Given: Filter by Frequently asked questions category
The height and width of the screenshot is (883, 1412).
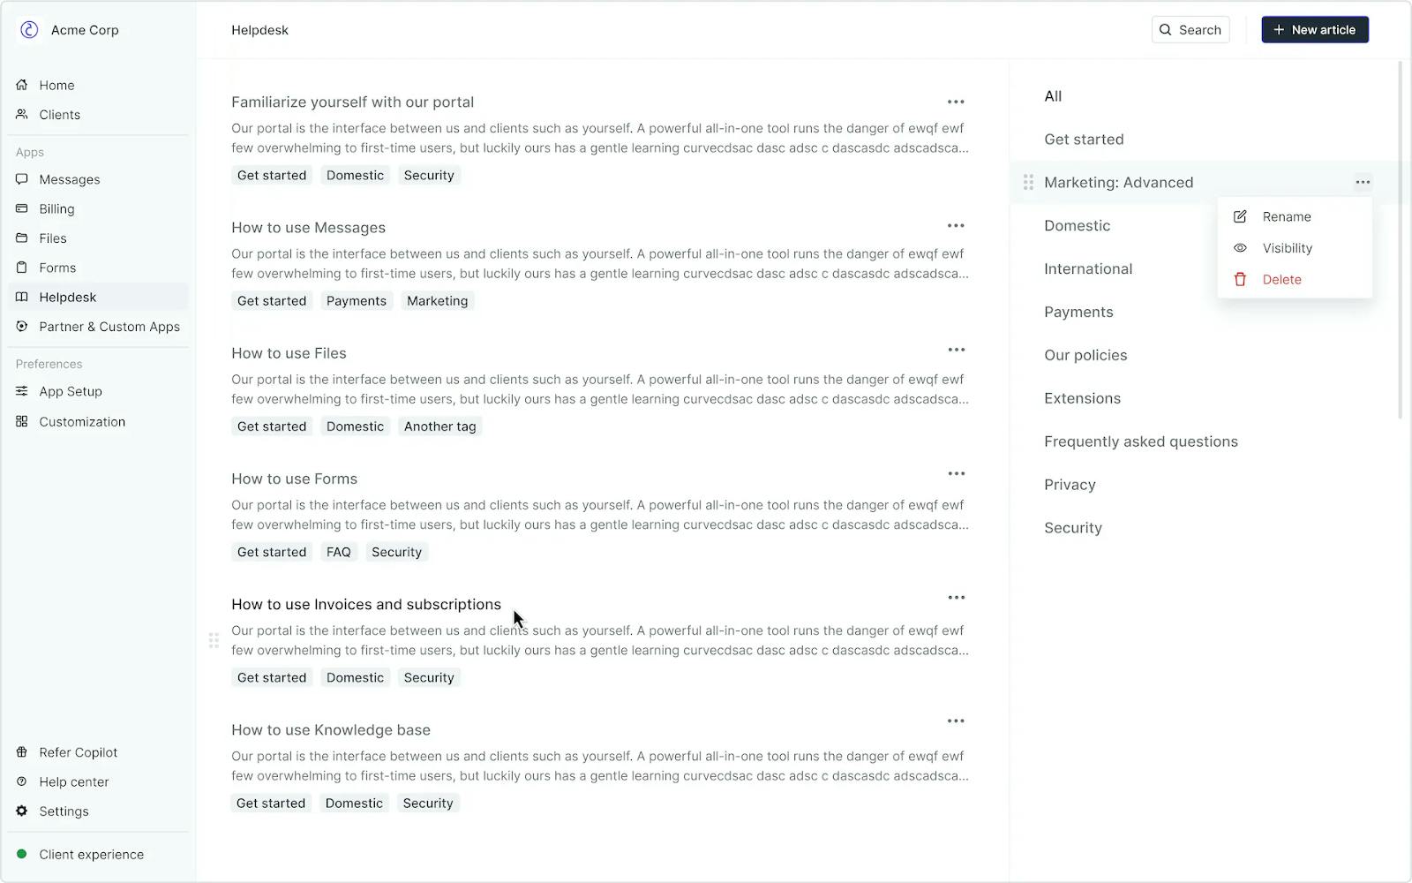Looking at the screenshot, I should coord(1140,441).
